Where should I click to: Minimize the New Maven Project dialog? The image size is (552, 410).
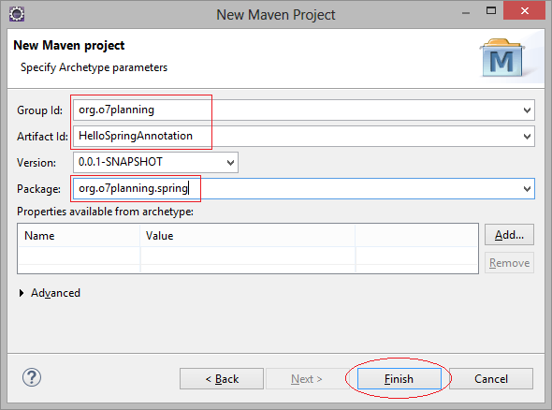coord(466,13)
